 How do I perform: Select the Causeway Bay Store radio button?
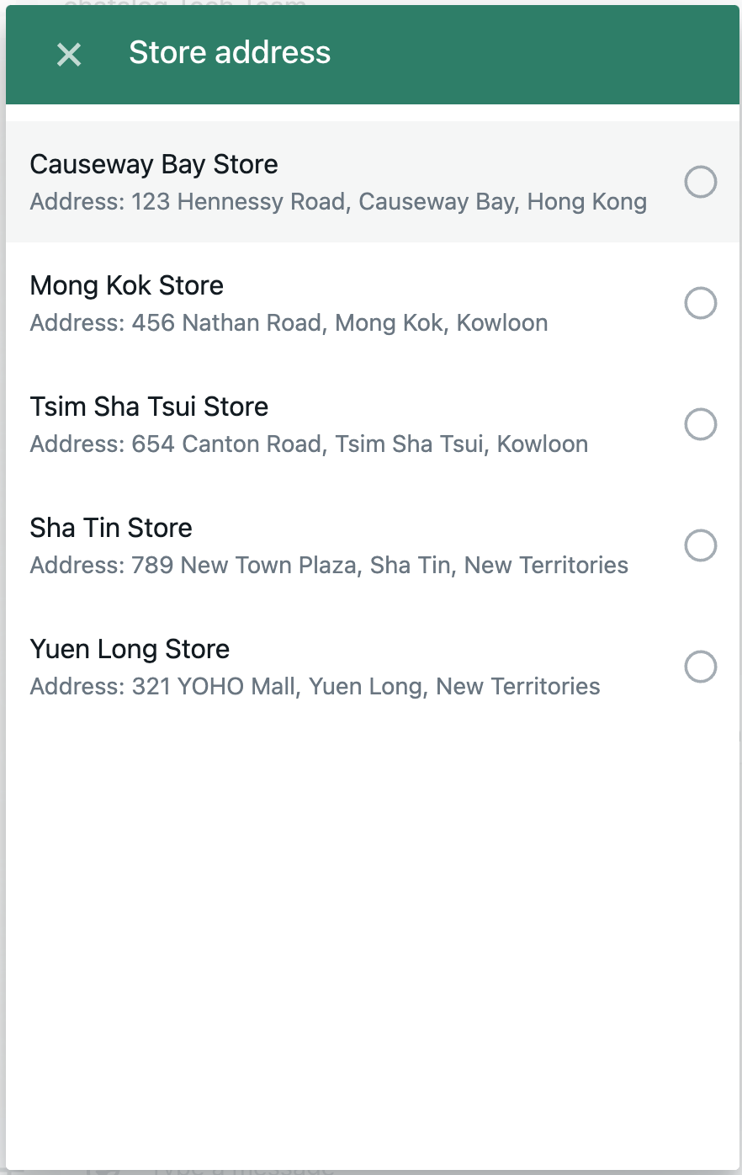[x=700, y=182]
